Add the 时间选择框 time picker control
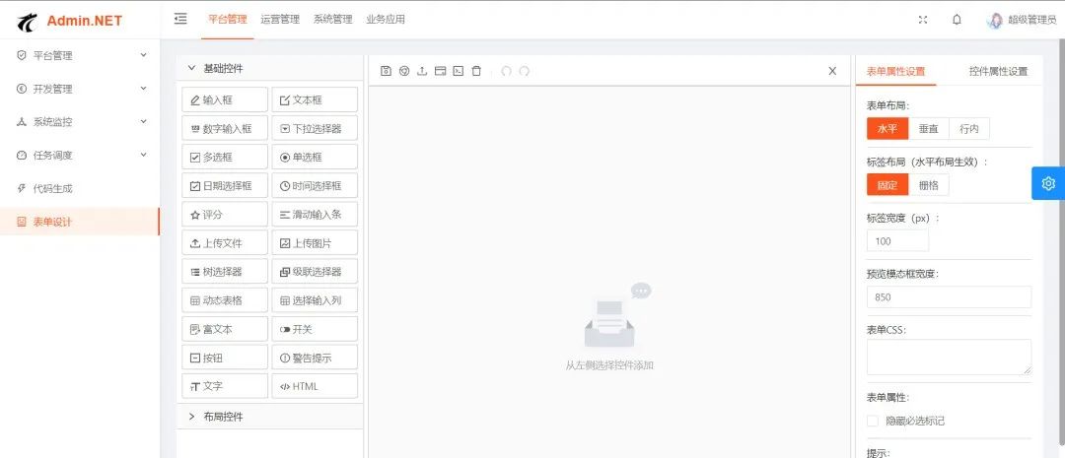This screenshot has height=458, width=1065. 315,185
